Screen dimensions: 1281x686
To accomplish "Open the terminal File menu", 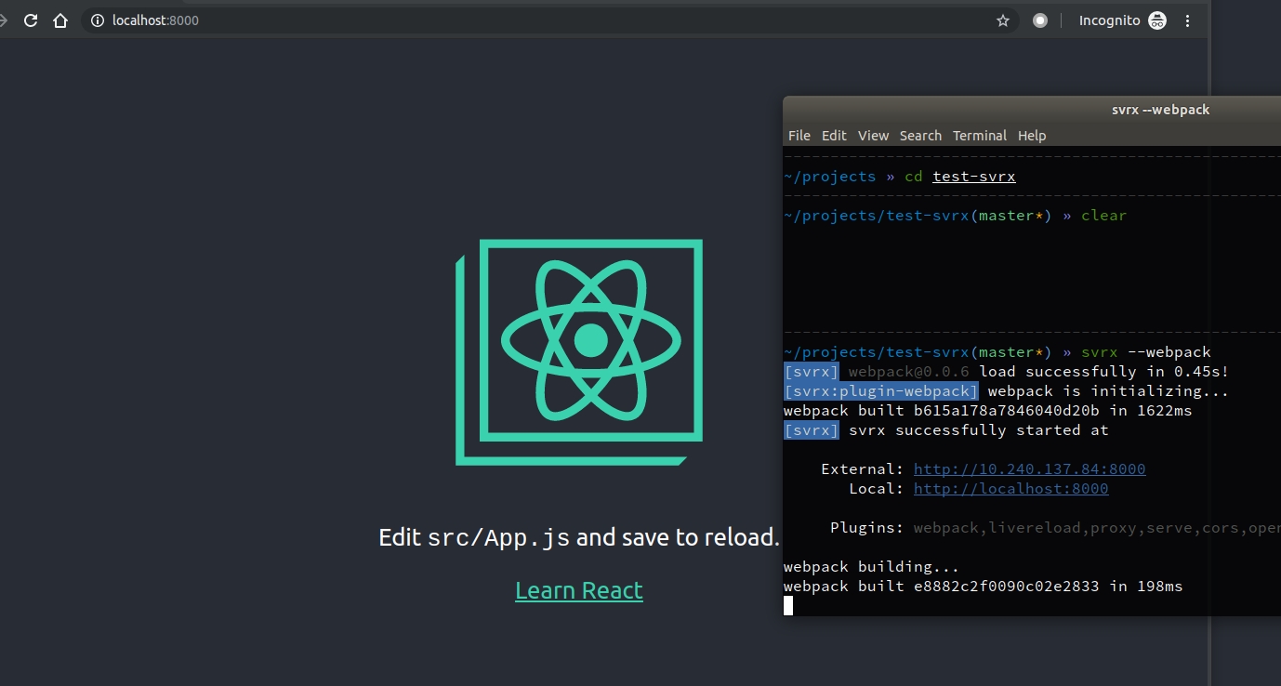I will (799, 136).
